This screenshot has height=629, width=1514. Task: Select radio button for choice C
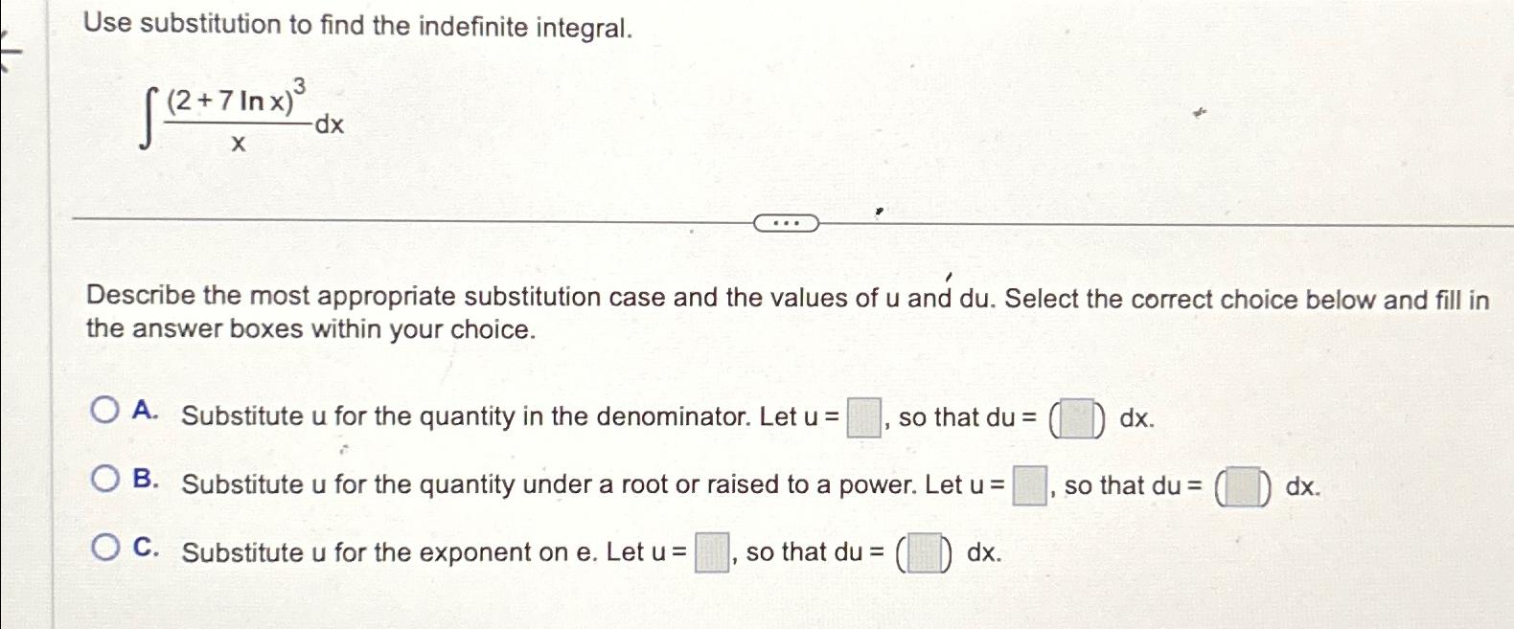(x=106, y=545)
